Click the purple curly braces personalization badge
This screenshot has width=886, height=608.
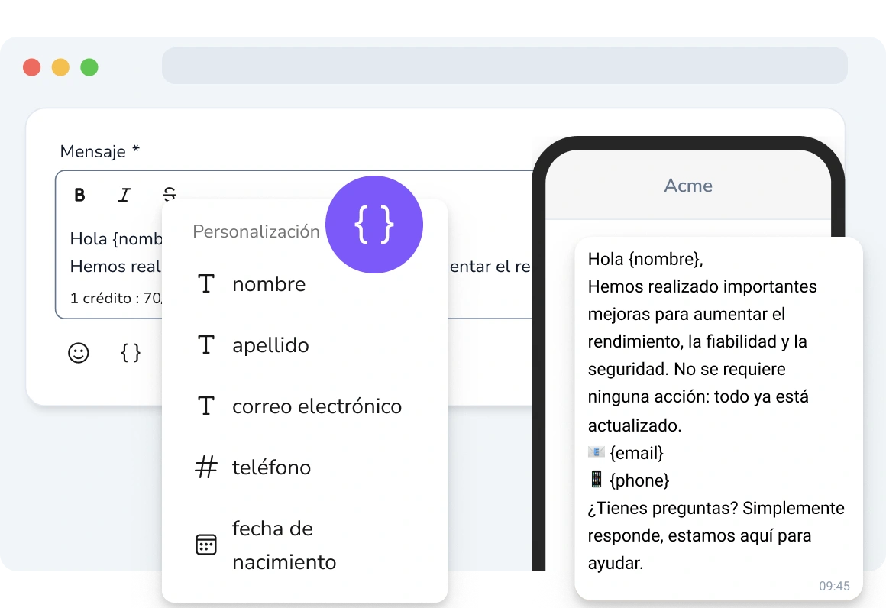374,225
